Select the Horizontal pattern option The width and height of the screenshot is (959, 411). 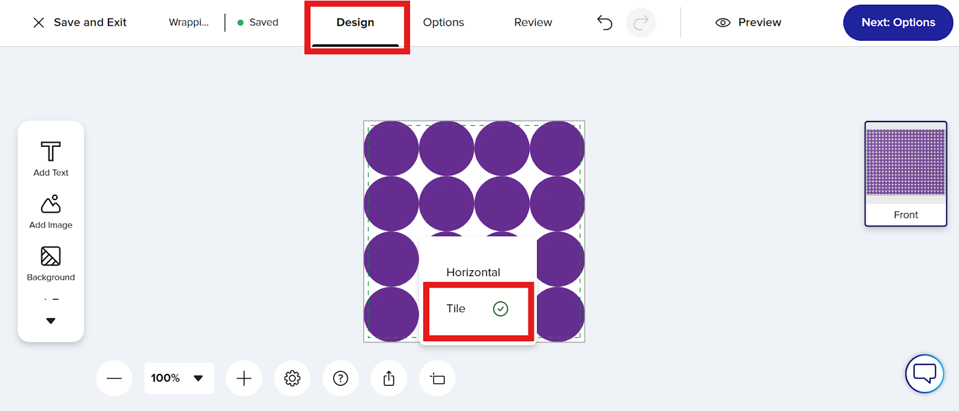tap(473, 272)
